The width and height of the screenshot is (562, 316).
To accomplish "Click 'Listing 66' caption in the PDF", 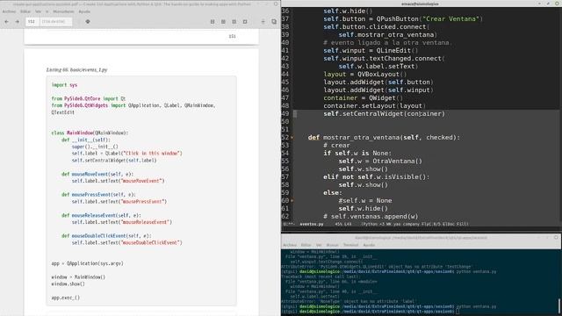I will click(76, 70).
